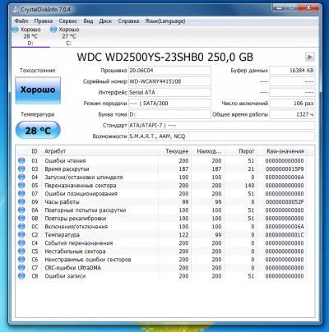Click the blue status orb for attribute 01
The height and width of the screenshot is (332, 329).
21,160
